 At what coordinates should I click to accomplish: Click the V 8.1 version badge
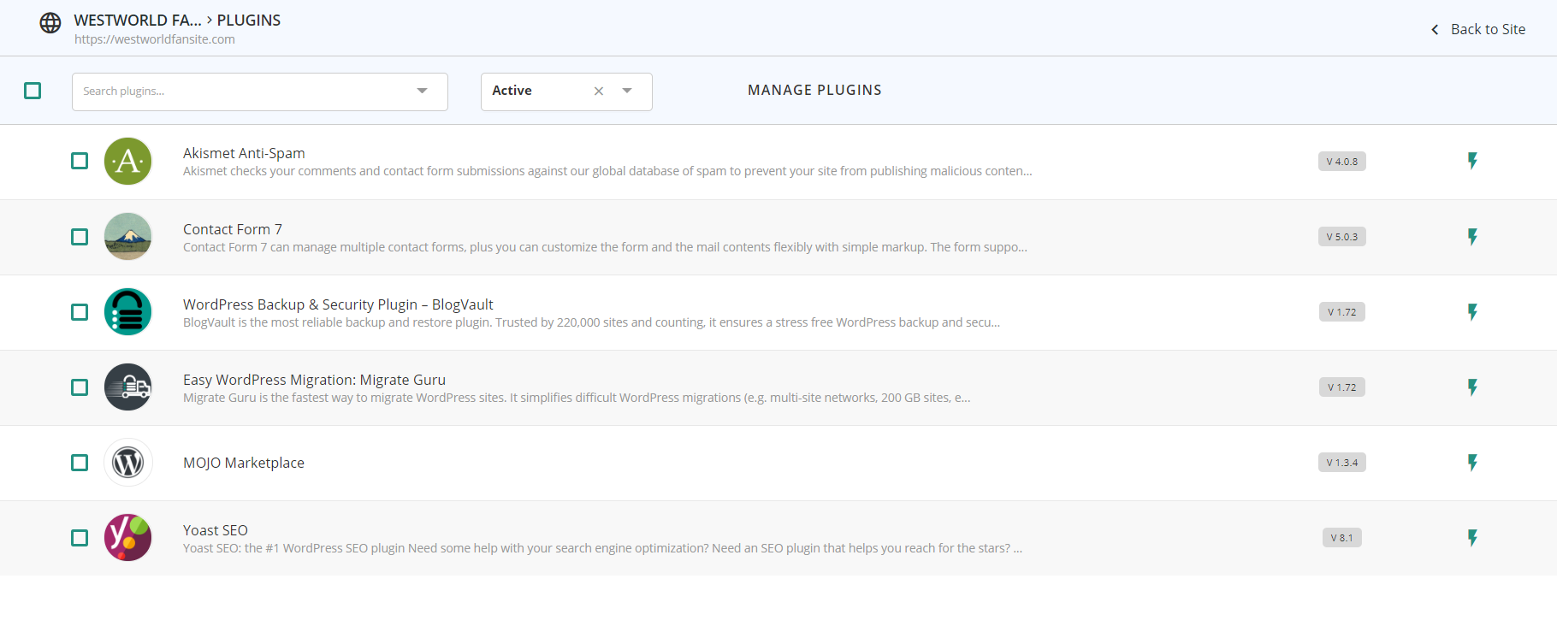[x=1342, y=538]
